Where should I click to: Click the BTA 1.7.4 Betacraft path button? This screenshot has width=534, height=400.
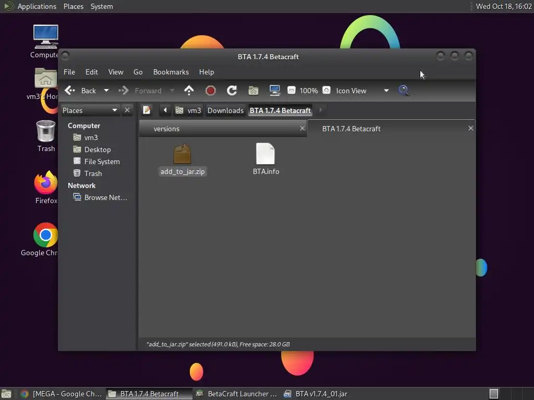[x=280, y=110]
